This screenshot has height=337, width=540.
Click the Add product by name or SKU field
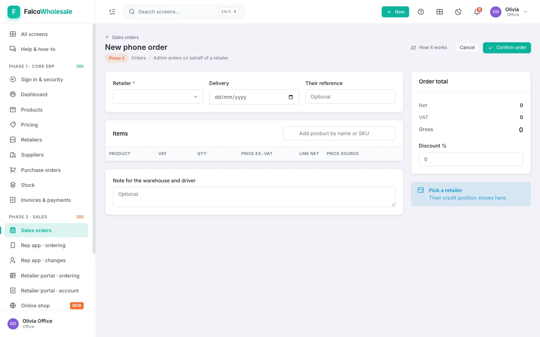[x=339, y=133]
